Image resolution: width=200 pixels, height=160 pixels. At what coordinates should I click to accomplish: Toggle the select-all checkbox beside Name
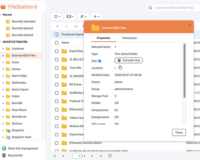click(x=57, y=43)
